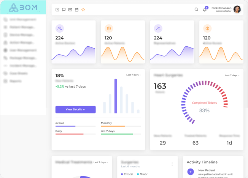Open the chat bubble icon in toolbar

64,9
